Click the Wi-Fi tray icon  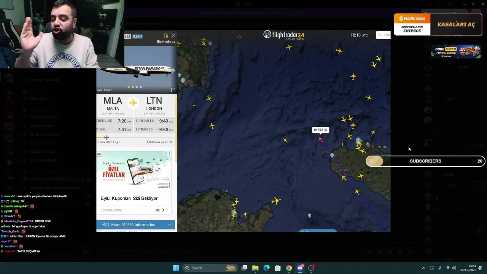[448, 268]
